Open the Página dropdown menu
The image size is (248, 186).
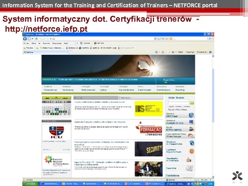click(x=181, y=52)
